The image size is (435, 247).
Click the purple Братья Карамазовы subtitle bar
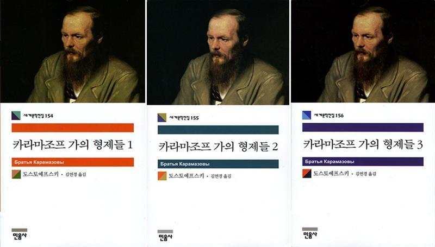pos(363,161)
